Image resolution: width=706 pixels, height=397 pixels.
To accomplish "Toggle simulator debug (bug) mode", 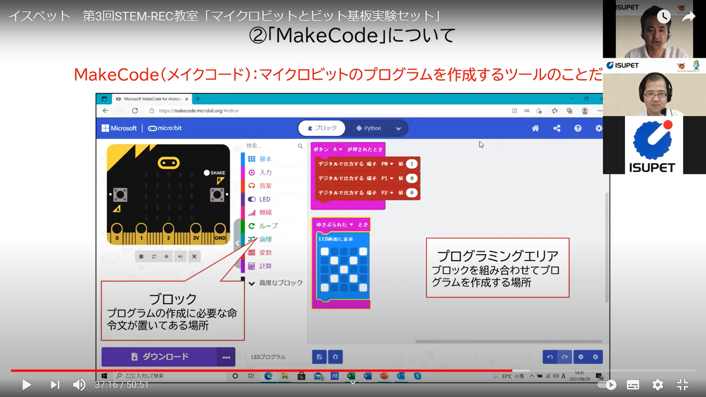I will pos(167,257).
